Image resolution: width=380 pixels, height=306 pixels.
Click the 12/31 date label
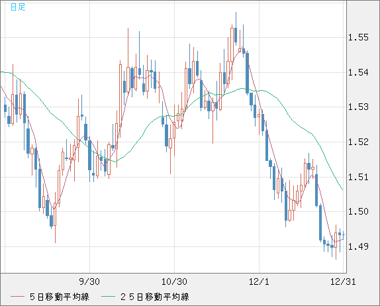[x=343, y=281]
